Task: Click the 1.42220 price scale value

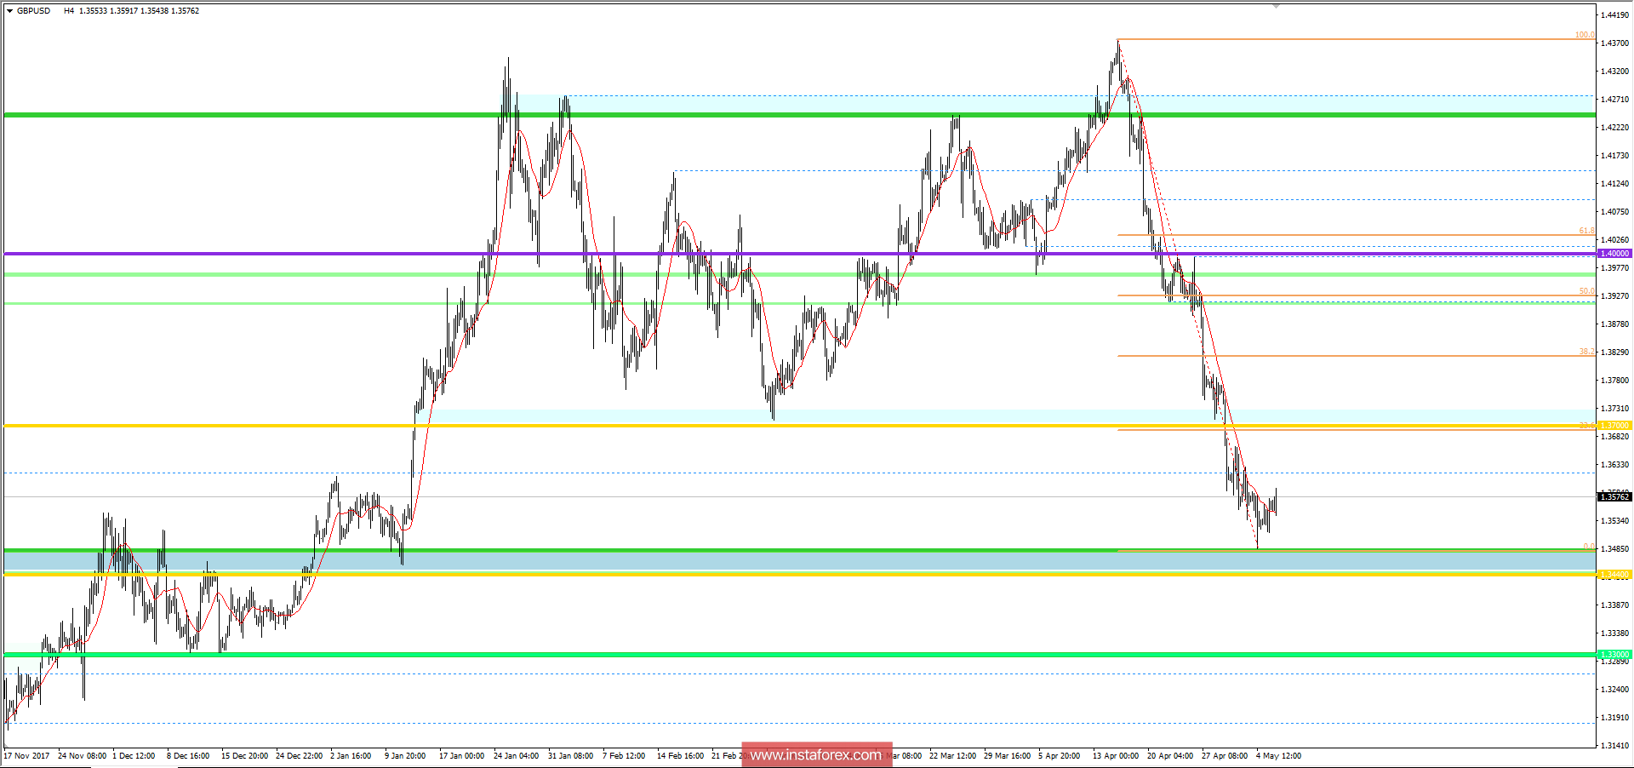Action: [x=1614, y=128]
